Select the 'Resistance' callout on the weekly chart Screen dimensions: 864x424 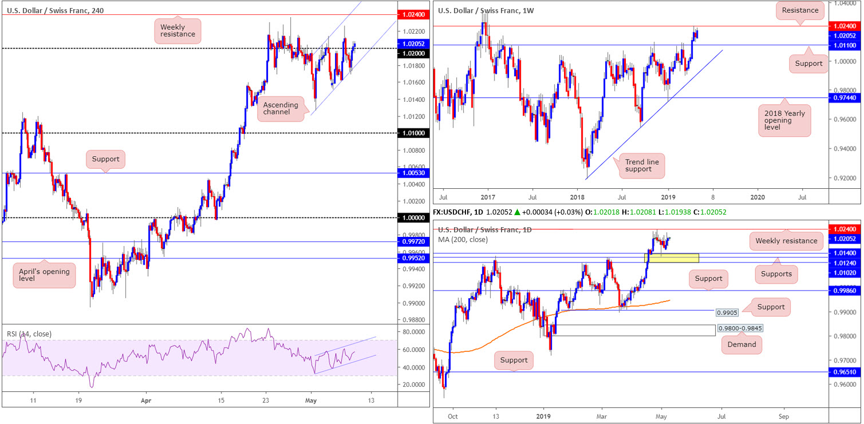(800, 10)
